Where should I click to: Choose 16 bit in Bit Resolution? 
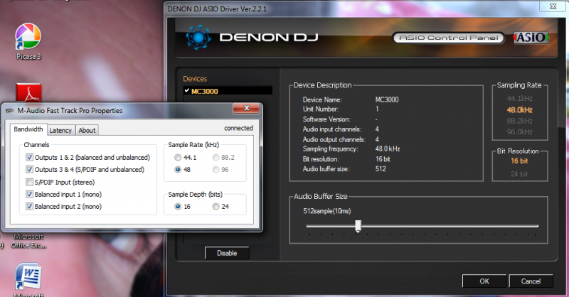tap(519, 161)
